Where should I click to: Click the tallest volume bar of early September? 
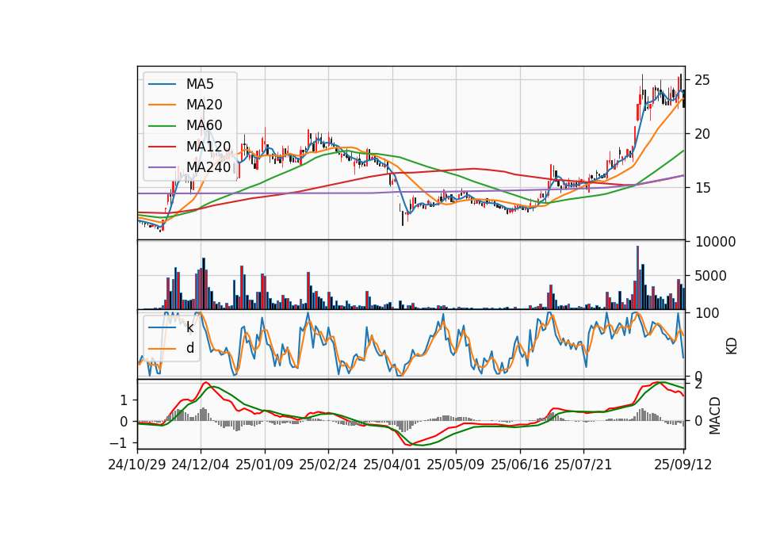(x=637, y=277)
